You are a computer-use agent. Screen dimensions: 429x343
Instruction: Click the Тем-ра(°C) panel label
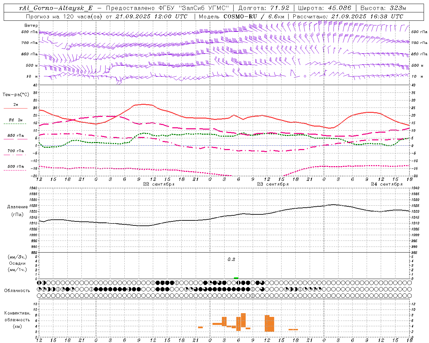16,95
